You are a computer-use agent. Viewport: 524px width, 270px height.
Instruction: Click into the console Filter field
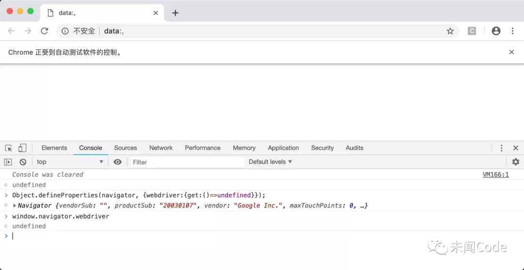click(x=187, y=162)
